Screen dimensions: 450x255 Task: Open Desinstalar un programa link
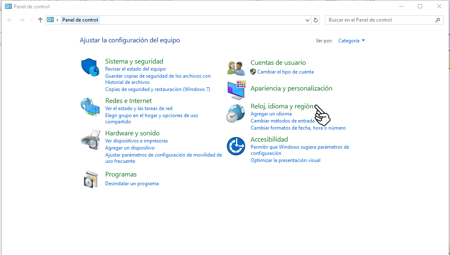coord(132,184)
